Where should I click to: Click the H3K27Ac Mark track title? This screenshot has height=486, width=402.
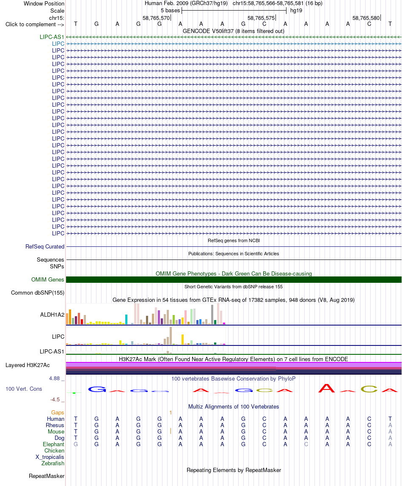tap(234, 359)
